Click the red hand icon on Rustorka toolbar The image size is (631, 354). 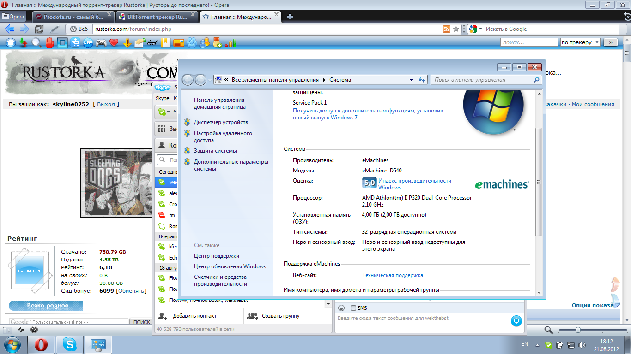click(x=49, y=43)
